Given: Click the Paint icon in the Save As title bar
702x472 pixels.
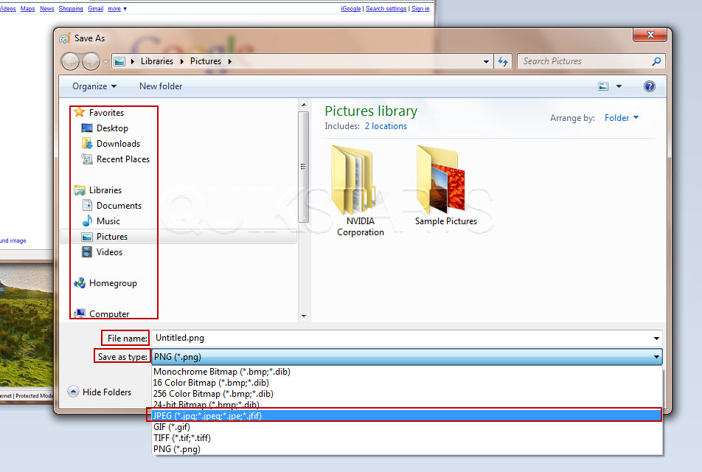Looking at the screenshot, I should click(64, 38).
